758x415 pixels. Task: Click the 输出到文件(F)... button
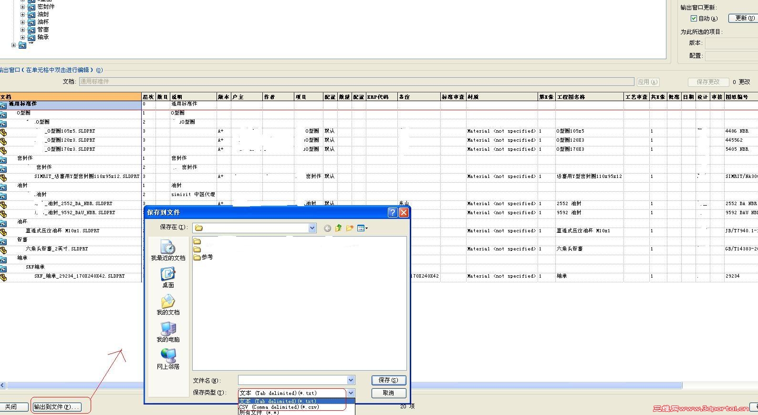(56, 407)
